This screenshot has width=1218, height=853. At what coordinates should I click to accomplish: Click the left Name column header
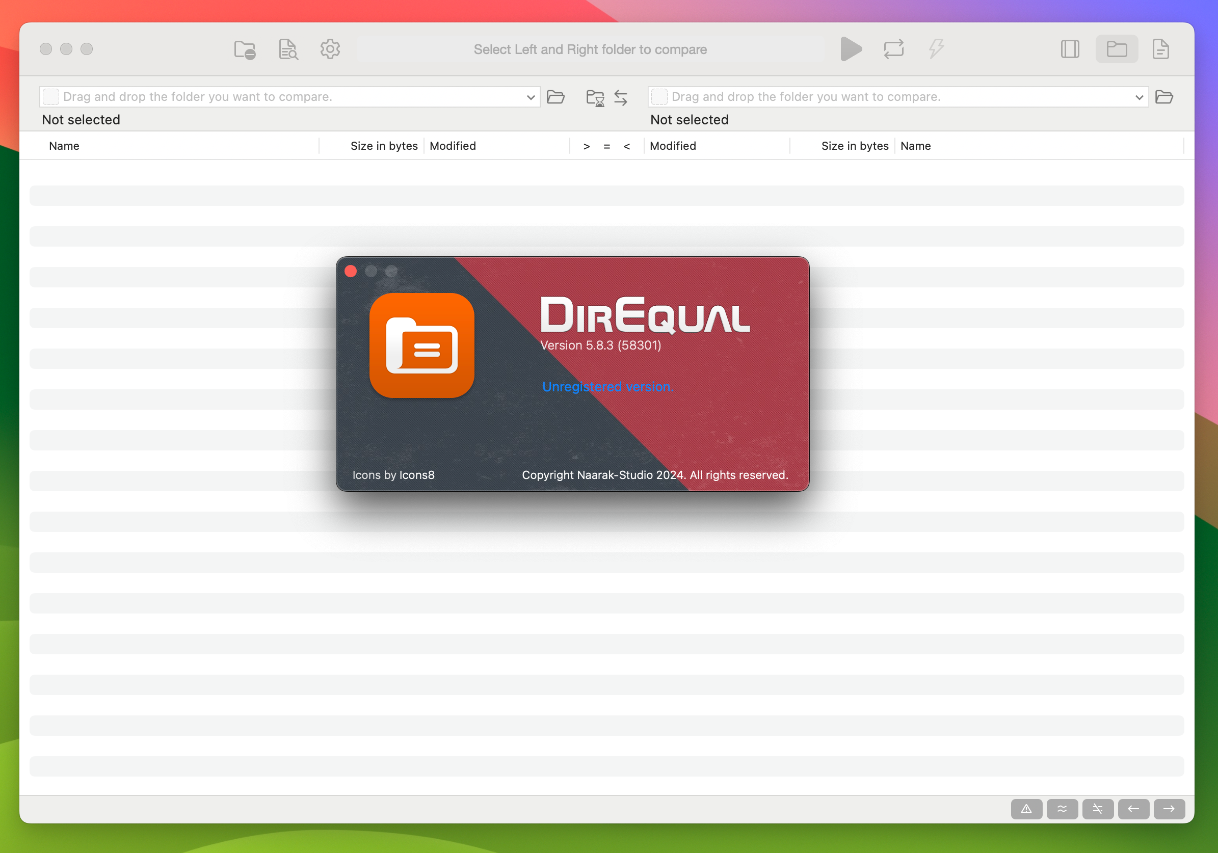click(64, 146)
